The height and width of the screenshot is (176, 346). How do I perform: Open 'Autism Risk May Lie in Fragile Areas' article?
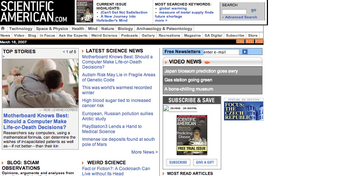tap(119, 77)
